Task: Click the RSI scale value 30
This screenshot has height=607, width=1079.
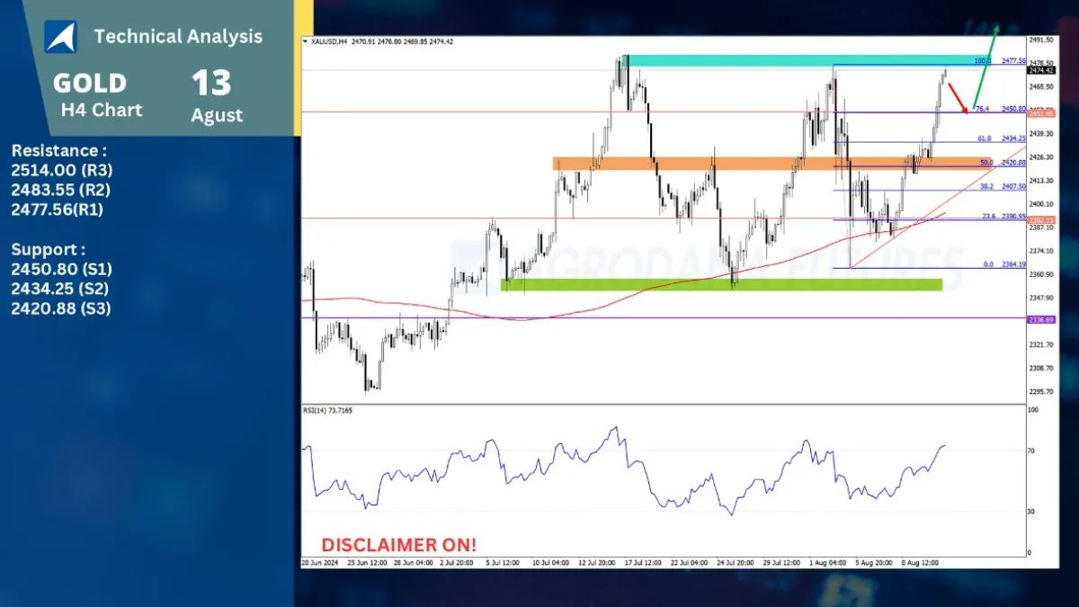Action: click(1033, 512)
